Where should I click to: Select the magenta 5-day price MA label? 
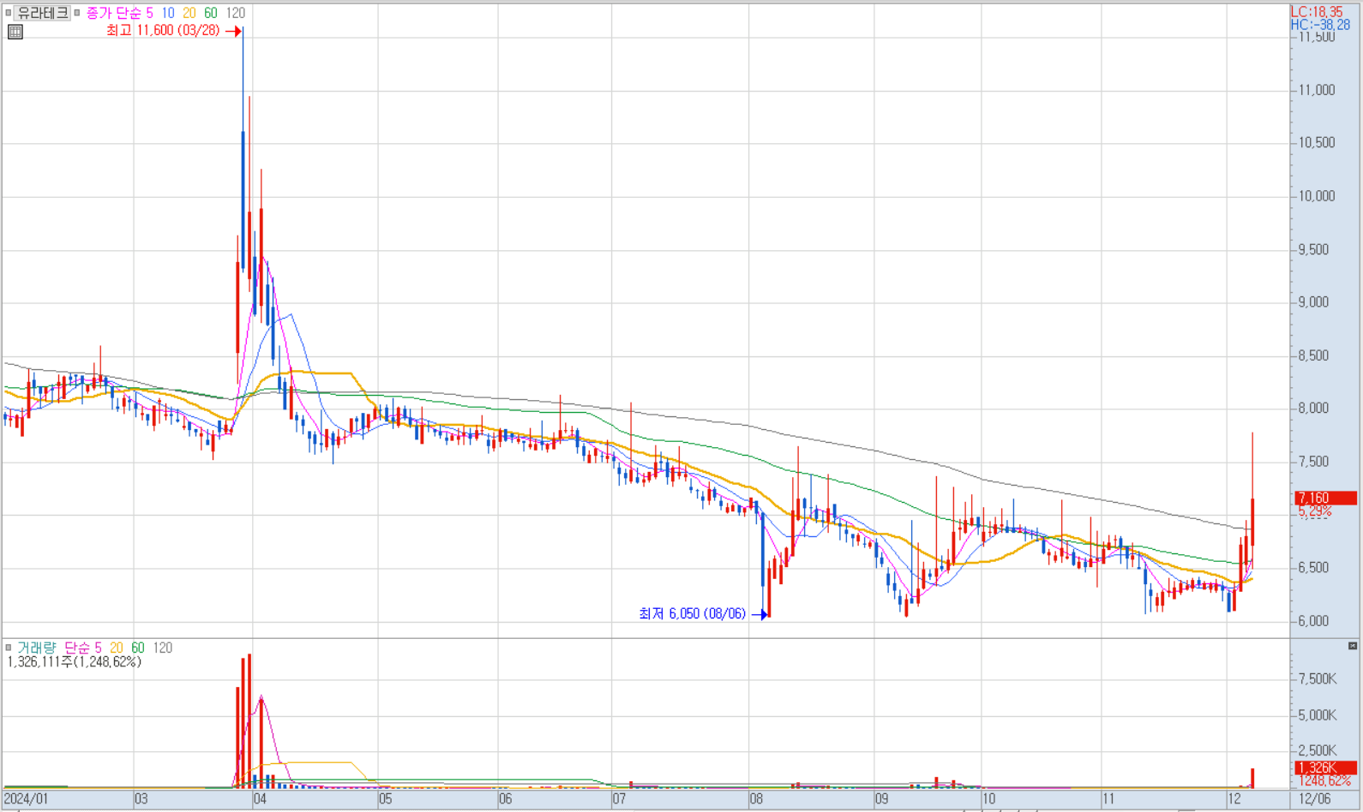(x=149, y=13)
